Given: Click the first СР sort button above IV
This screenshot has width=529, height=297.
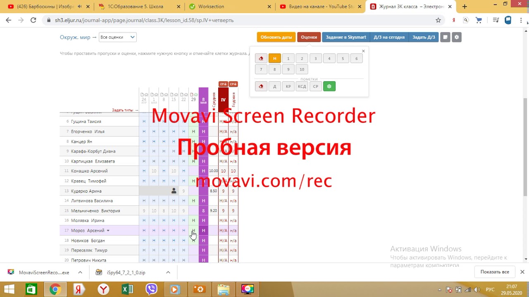Looking at the screenshot, I should coord(223,84).
